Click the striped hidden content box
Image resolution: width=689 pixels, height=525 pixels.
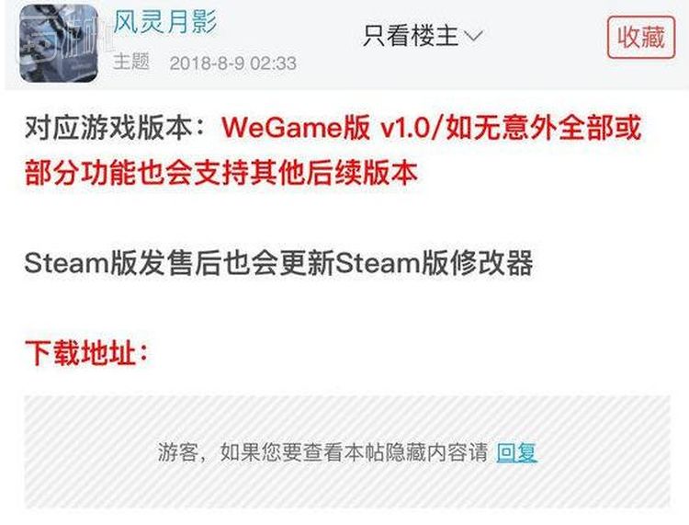click(347, 452)
